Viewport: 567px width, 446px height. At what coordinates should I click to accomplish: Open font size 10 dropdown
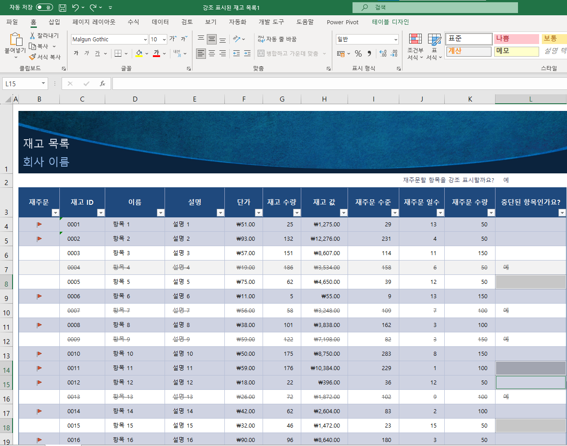point(164,40)
